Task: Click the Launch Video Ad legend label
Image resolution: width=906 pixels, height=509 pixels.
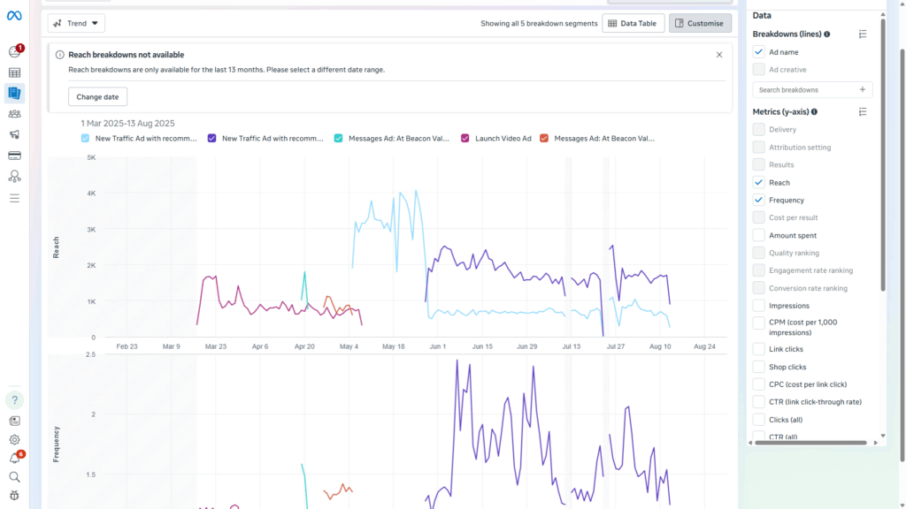Action: [x=503, y=139]
